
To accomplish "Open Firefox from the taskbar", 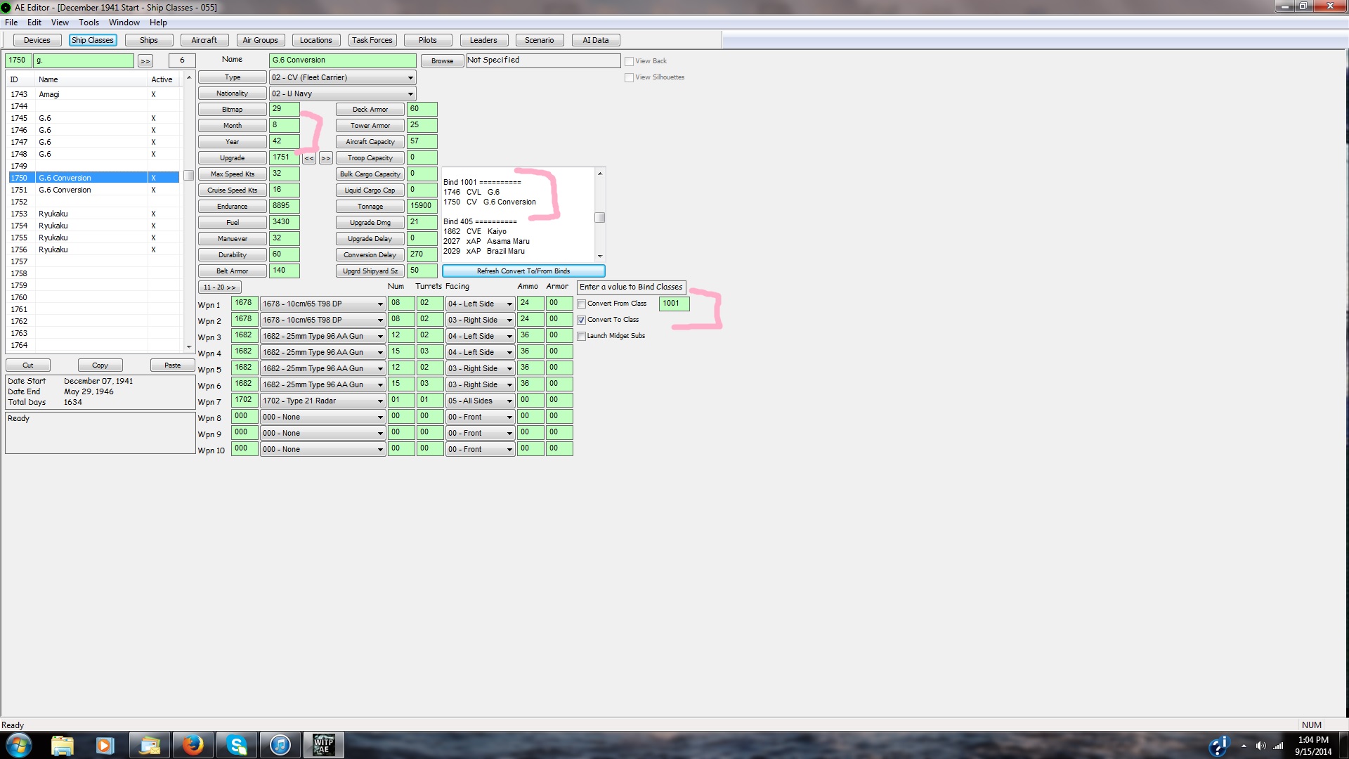I will coord(193,744).
